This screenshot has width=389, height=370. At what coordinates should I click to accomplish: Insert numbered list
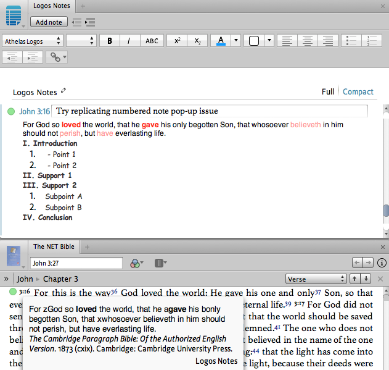point(371,41)
